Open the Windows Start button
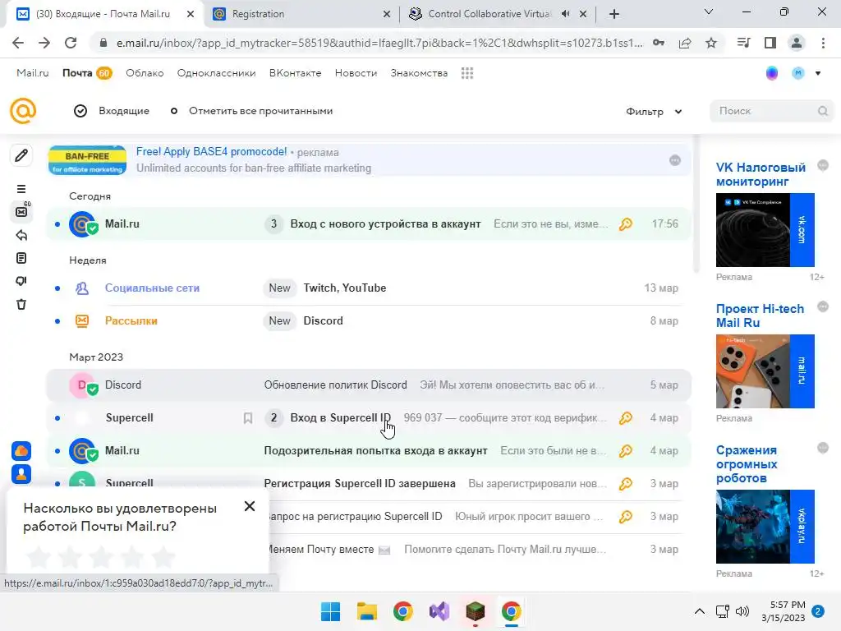This screenshot has height=631, width=841. coord(330,611)
